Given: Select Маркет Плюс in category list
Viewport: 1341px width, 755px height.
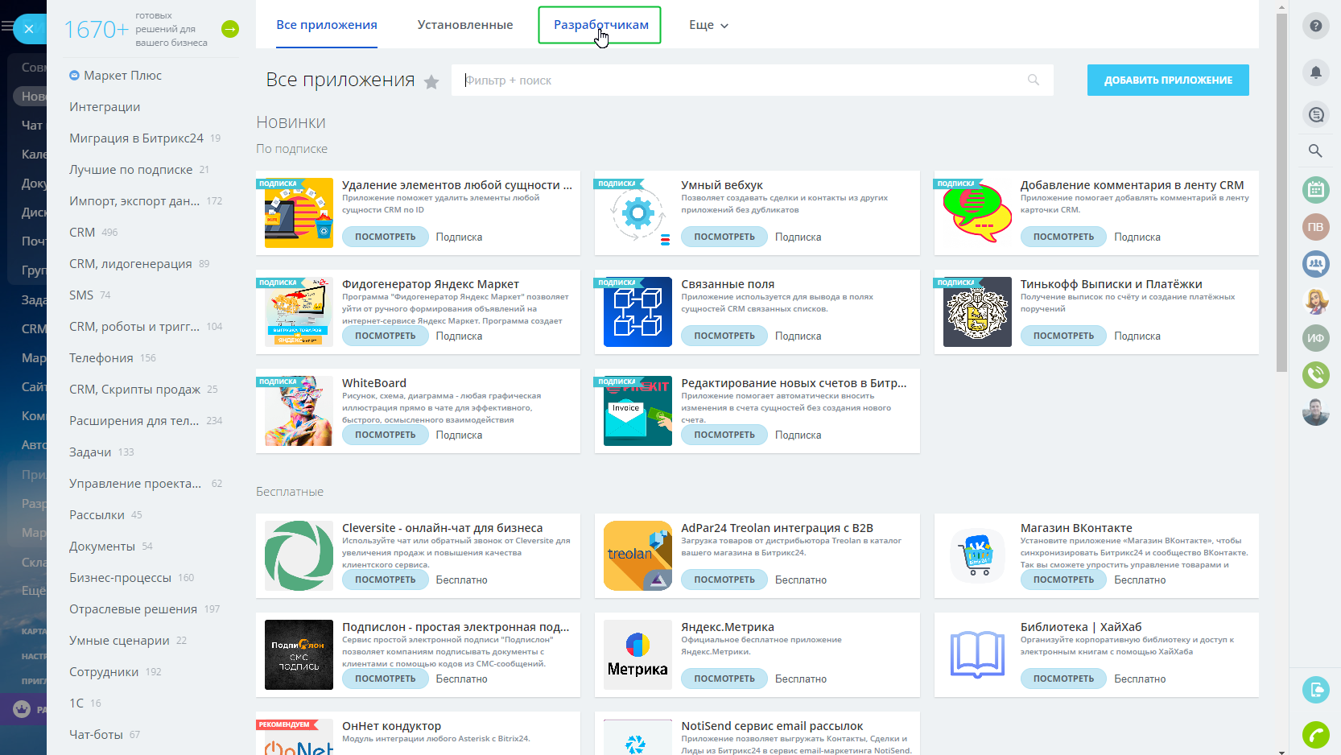Looking at the screenshot, I should pyautogui.click(x=123, y=75).
